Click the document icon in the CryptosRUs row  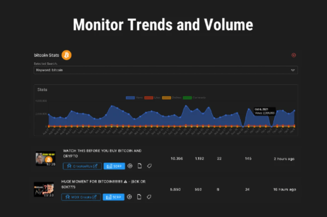140,166
